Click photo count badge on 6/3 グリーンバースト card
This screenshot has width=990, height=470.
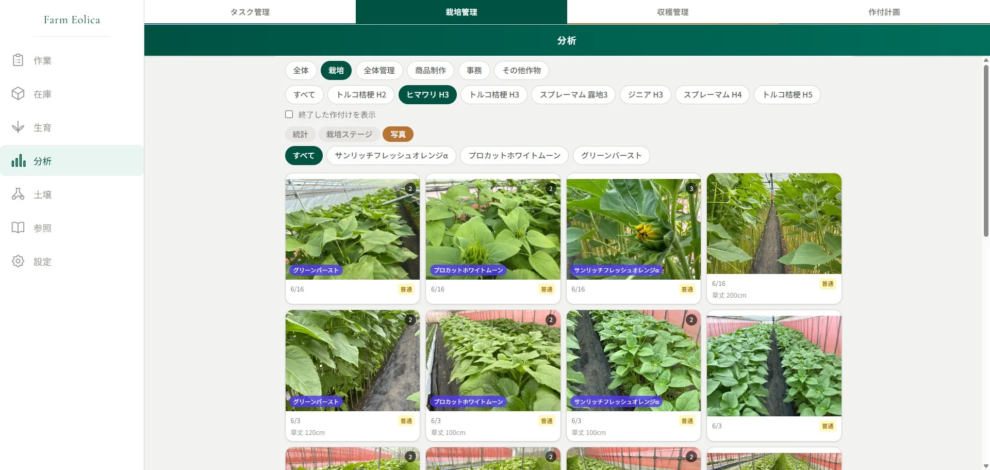click(410, 320)
